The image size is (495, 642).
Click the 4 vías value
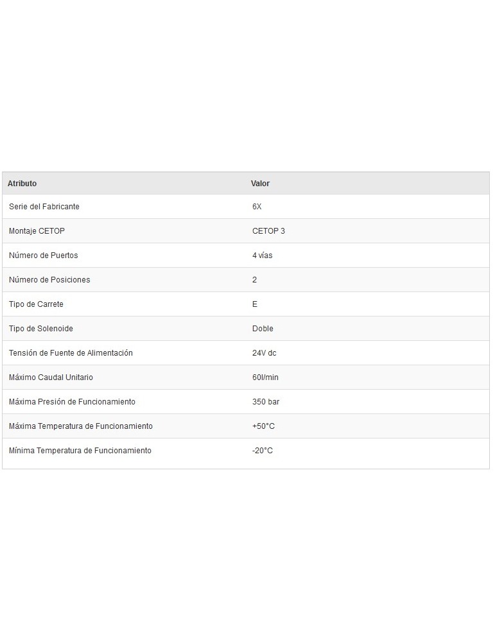tap(262, 256)
